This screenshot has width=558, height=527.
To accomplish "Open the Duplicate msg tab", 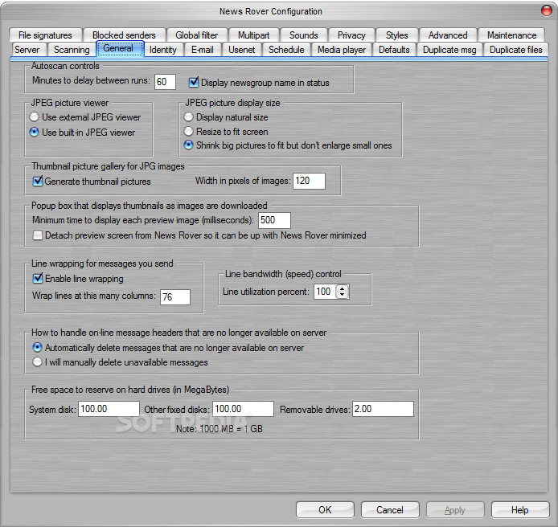I will point(449,50).
